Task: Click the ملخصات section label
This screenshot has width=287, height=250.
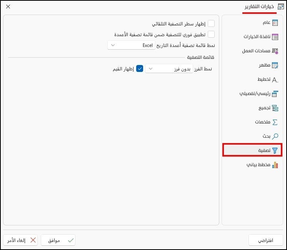Action: coord(263,122)
